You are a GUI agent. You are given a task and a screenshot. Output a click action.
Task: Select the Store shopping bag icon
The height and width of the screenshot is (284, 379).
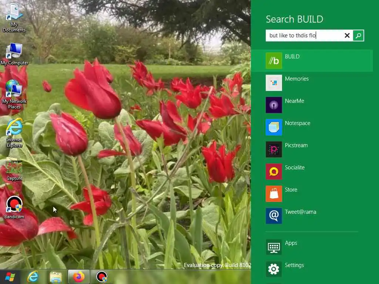click(x=274, y=194)
